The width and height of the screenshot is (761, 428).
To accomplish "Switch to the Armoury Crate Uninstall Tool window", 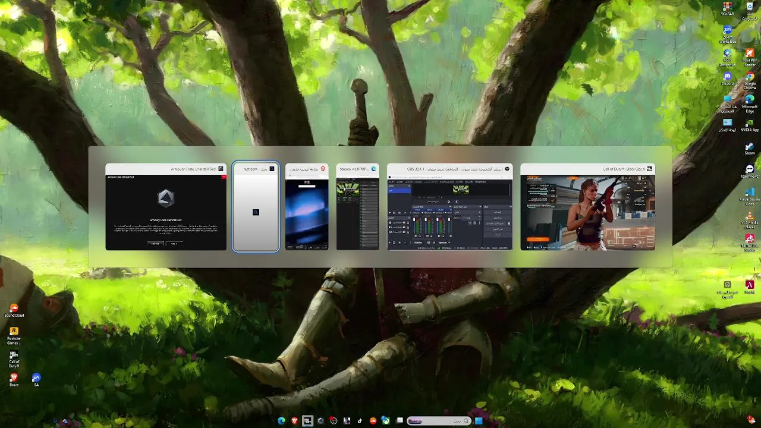I will [x=166, y=207].
